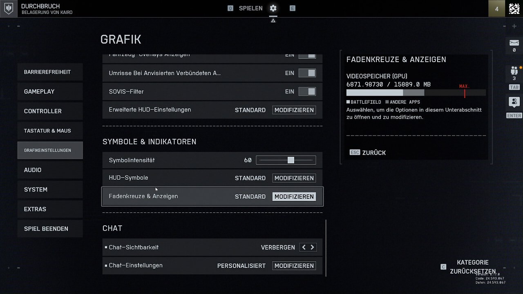Click Zurück to go back

374,153
